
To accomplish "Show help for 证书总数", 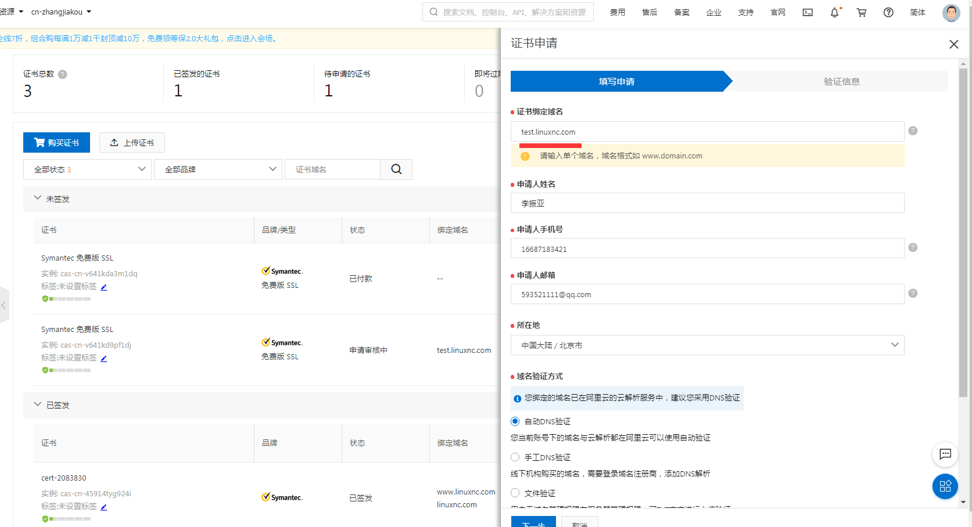I will (x=63, y=74).
